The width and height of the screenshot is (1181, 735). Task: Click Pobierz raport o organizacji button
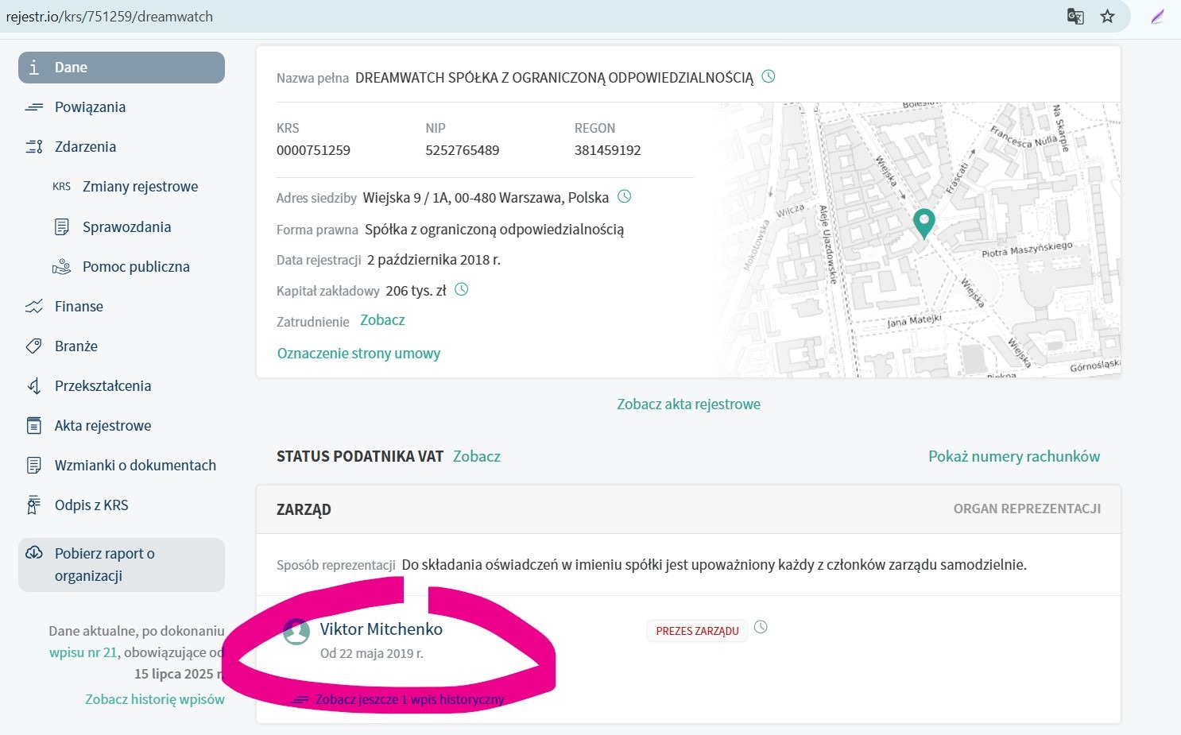[x=122, y=565]
